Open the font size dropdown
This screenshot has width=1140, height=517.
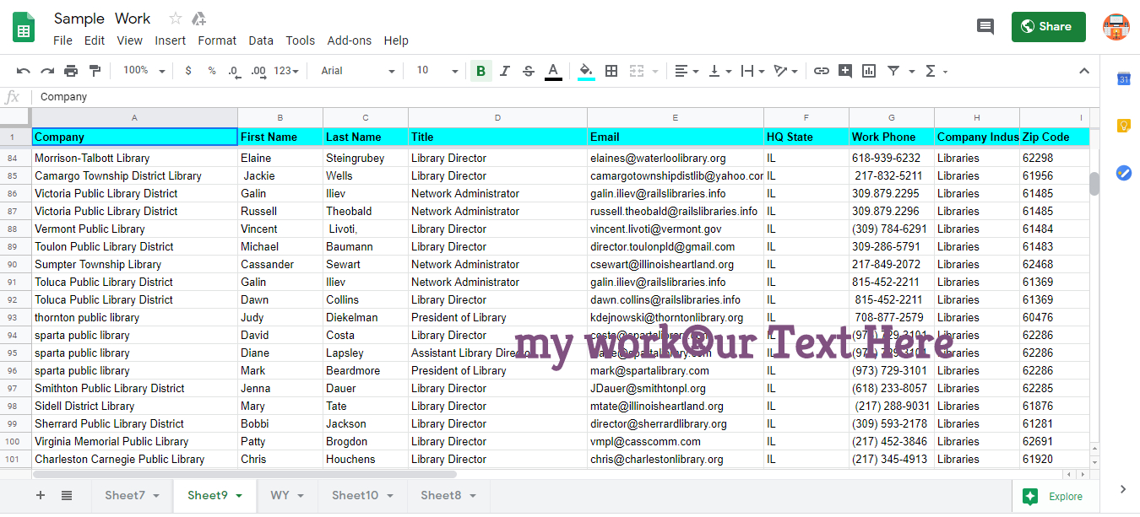(x=436, y=71)
